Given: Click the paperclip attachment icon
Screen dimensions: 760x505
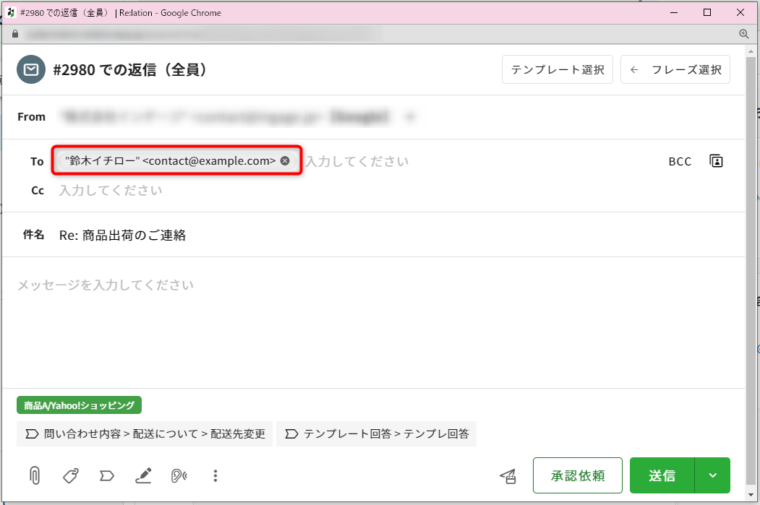Looking at the screenshot, I should coord(34,475).
